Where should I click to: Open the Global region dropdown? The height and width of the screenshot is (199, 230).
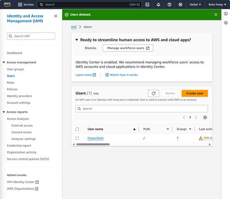tap(195, 5)
